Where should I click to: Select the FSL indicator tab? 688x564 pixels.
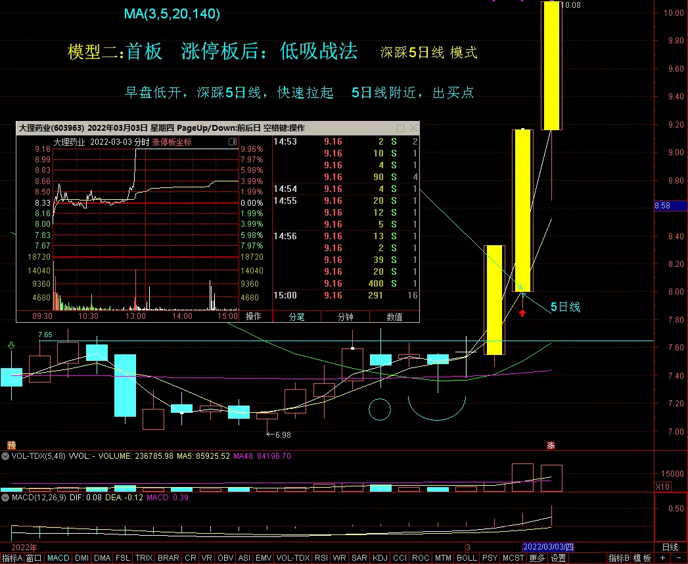(x=122, y=558)
